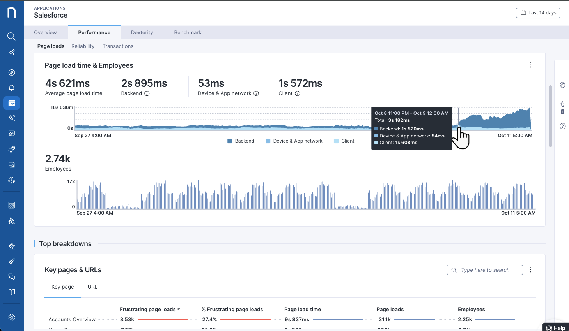Click the alerts bell icon in the sidebar
569x331 pixels.
tap(12, 88)
